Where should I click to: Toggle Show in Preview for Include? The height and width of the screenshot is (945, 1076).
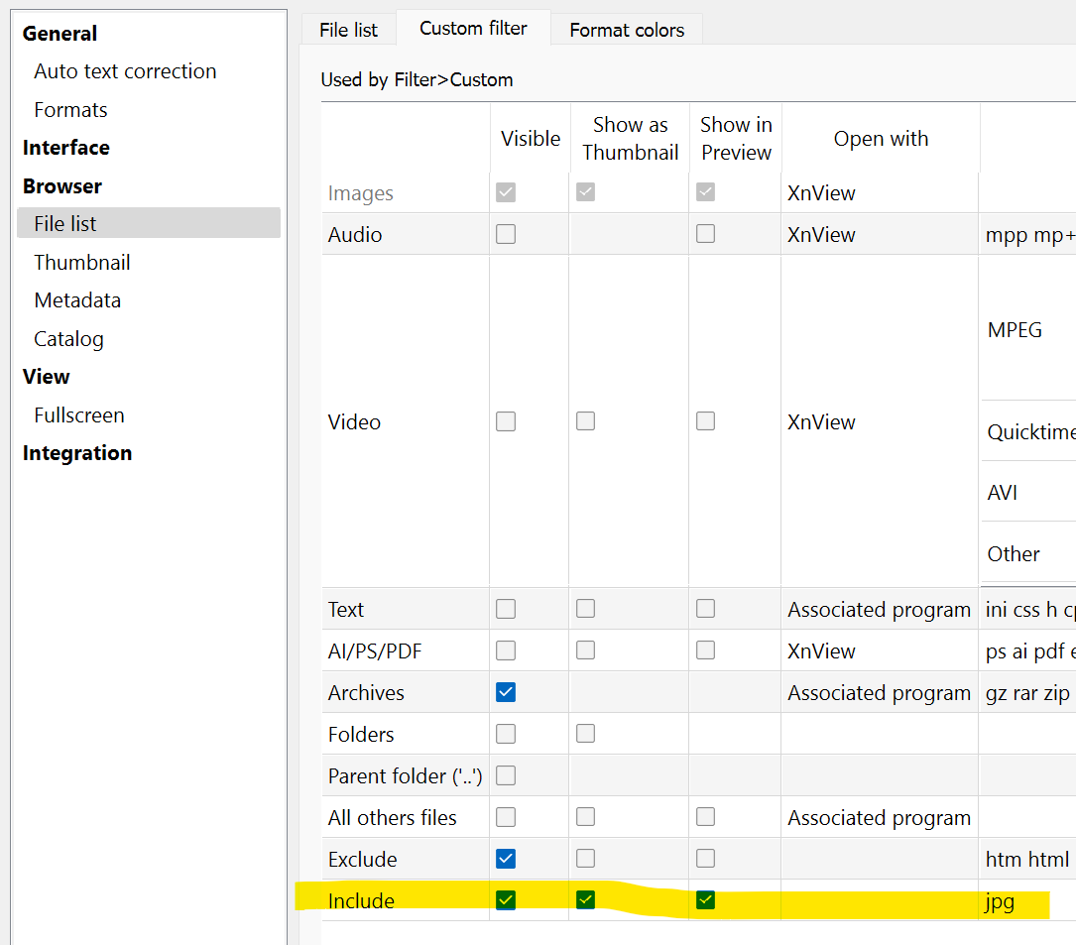click(x=705, y=901)
